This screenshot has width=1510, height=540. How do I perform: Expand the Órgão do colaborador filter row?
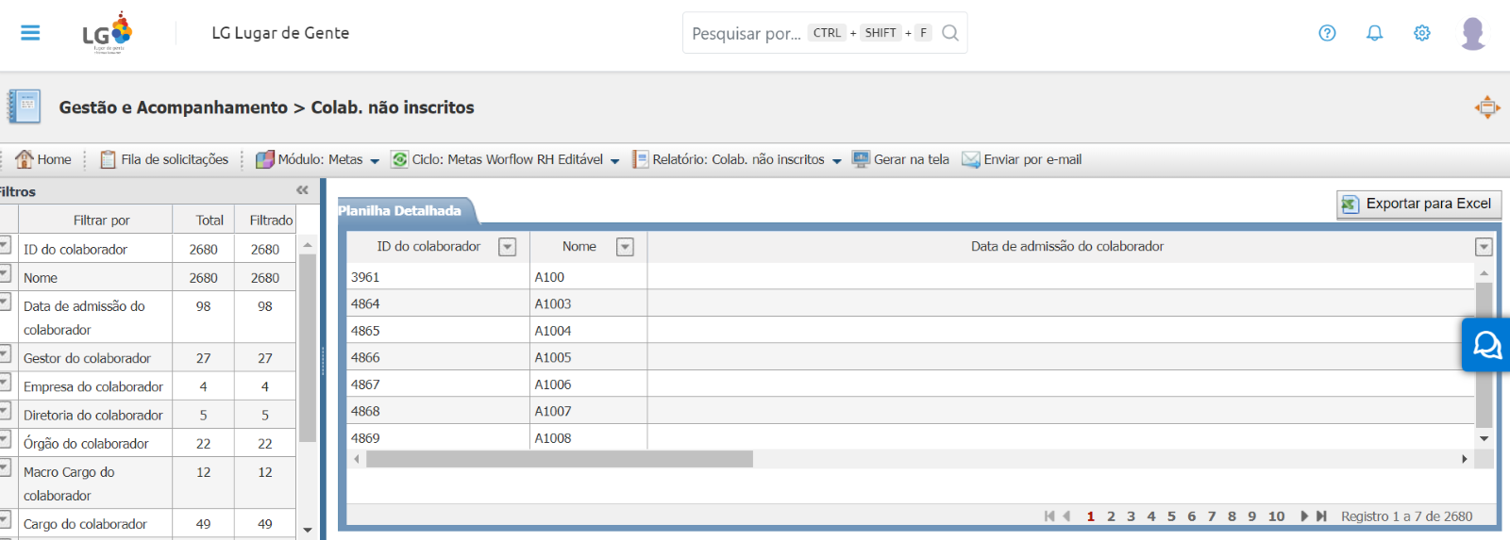[x=5, y=439]
